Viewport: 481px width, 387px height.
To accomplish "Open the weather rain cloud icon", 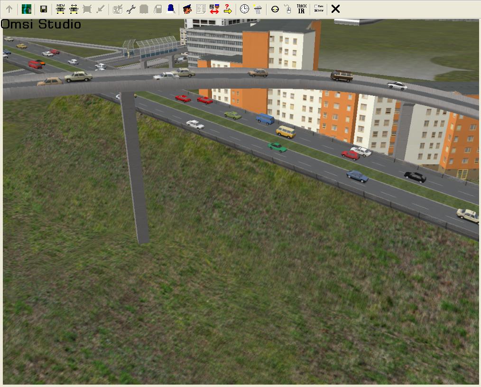I will (258, 9).
